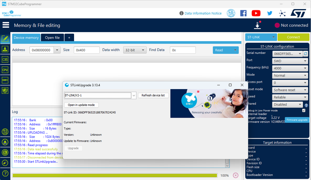
Task: Click the Shared mode info icon
Action: 306,105
